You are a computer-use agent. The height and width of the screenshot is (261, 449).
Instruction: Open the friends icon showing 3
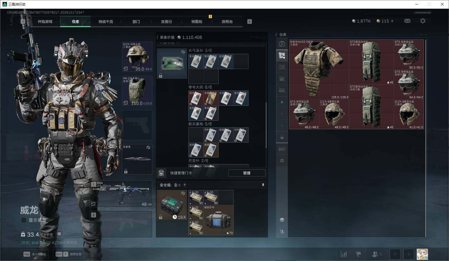[x=376, y=254]
